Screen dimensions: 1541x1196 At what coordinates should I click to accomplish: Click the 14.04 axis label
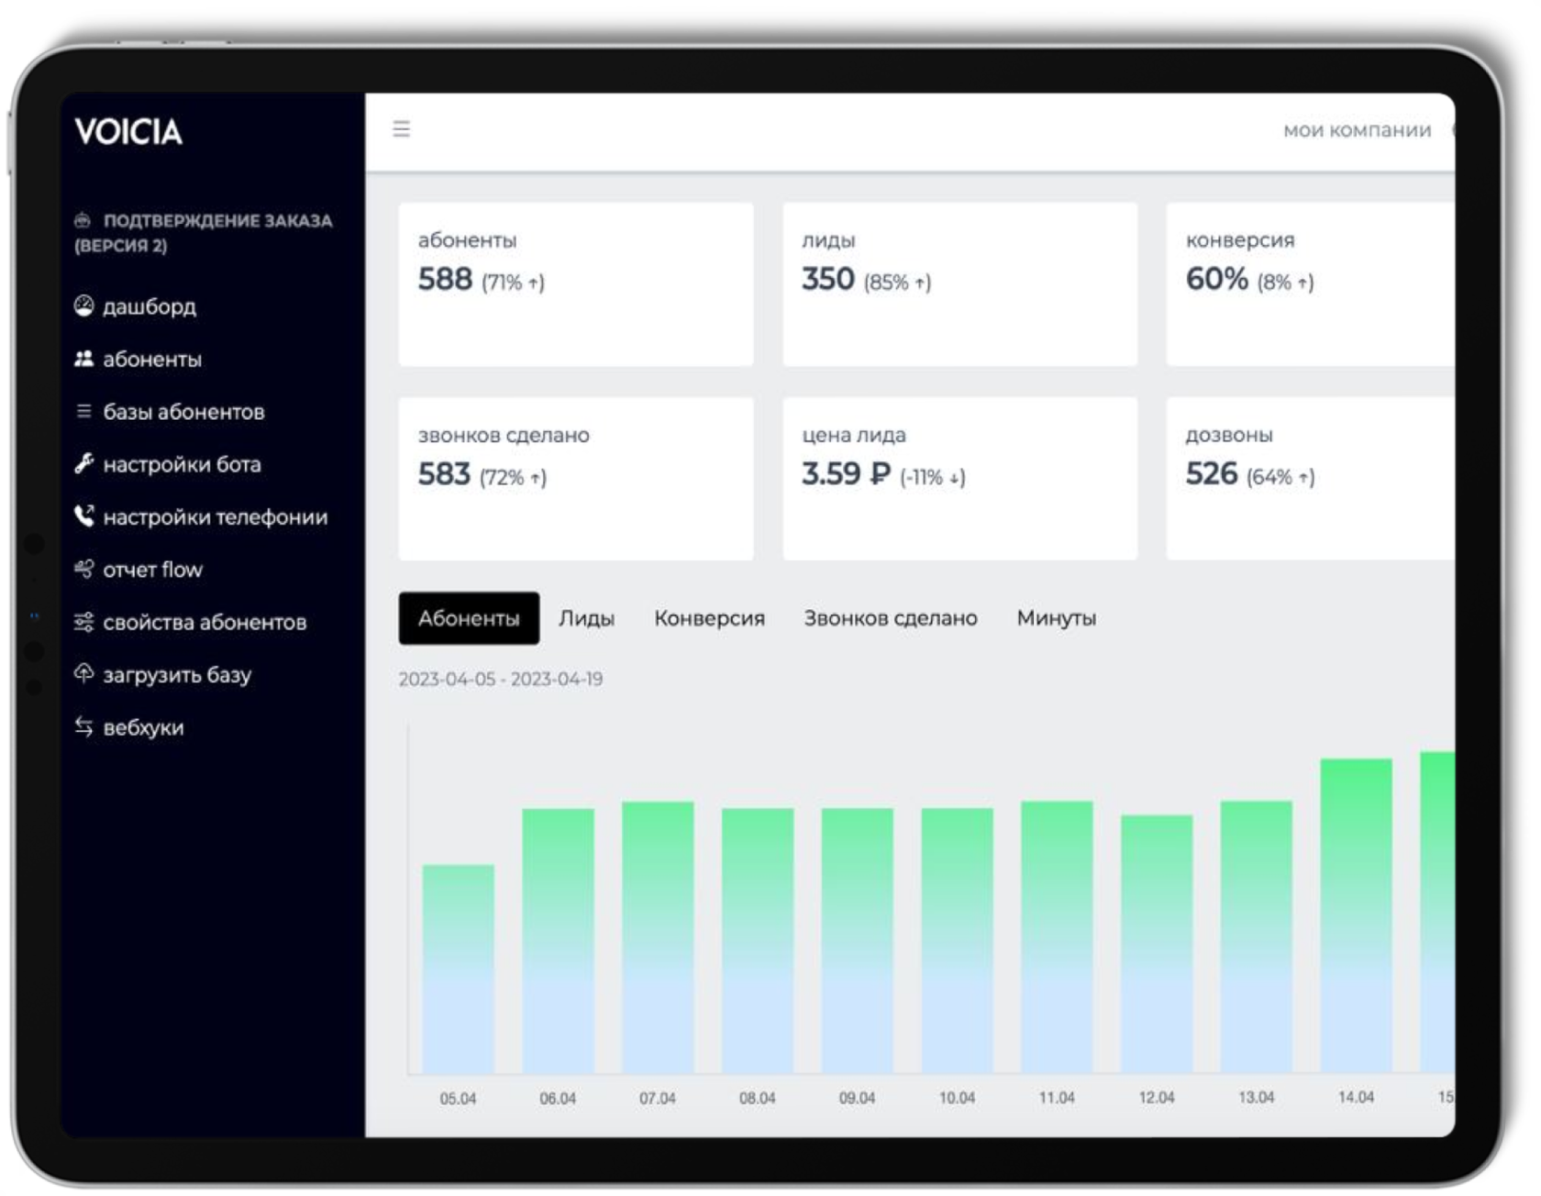point(1357,1098)
